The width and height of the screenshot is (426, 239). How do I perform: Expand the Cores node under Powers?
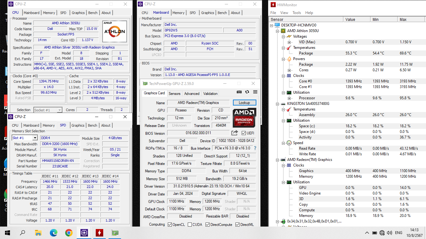click(289, 70)
